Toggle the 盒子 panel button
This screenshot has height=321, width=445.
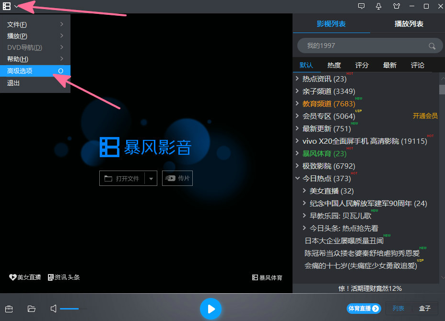pos(425,308)
